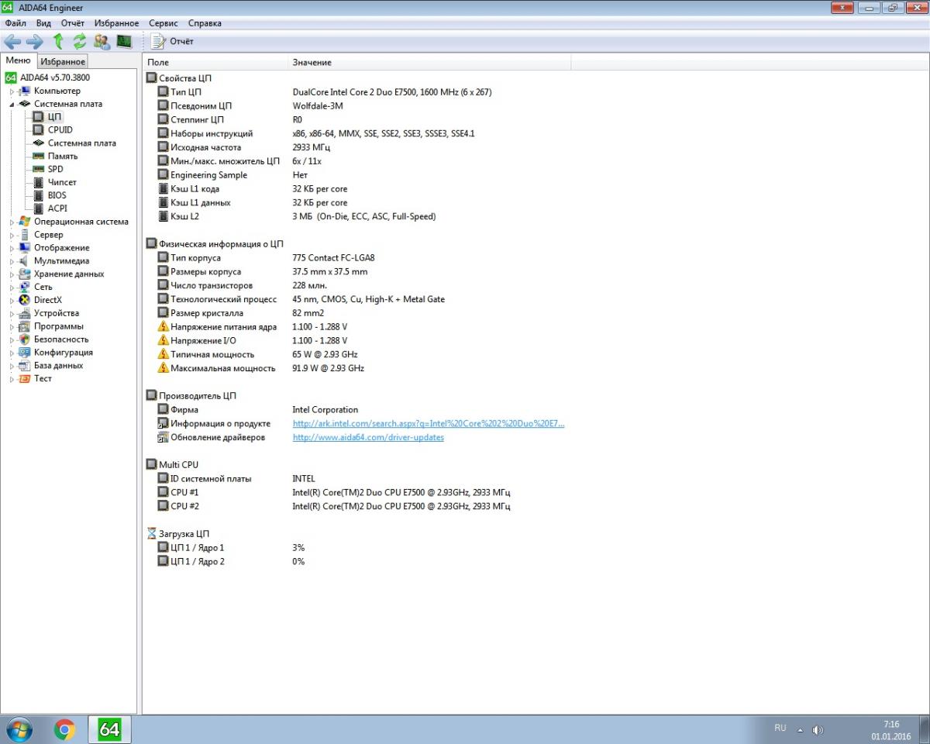Image resolution: width=930 pixels, height=744 pixels.
Task: Expand the Компьютер tree node arrow
Action: pos(12,91)
